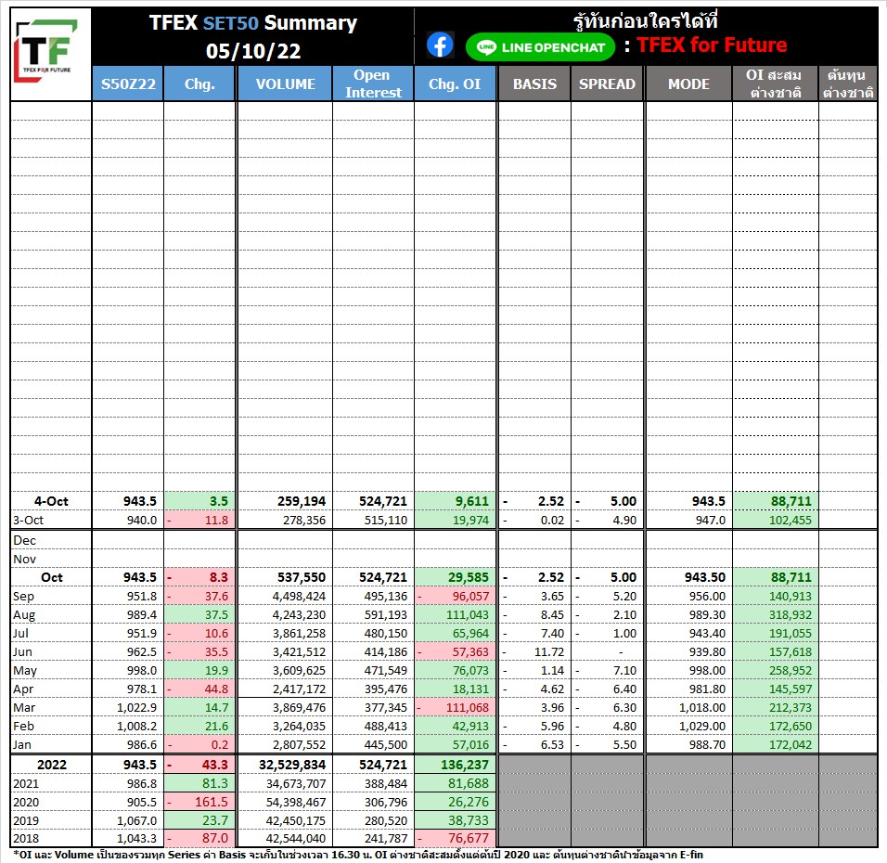Click the red 44.8 change cell
Screen dimensions: 887x863
pos(199,689)
